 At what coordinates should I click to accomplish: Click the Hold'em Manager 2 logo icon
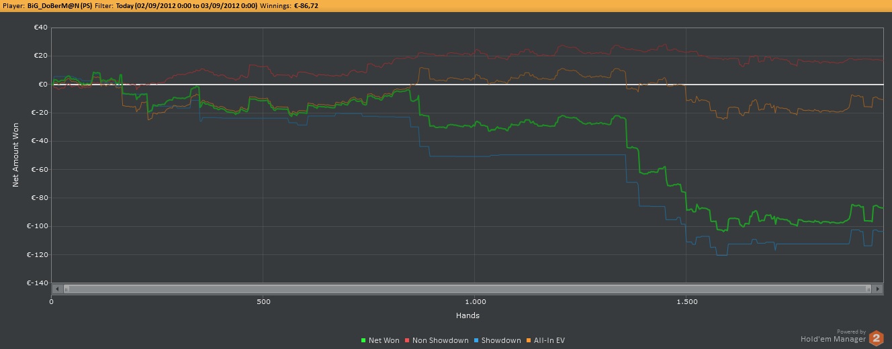[x=876, y=338]
